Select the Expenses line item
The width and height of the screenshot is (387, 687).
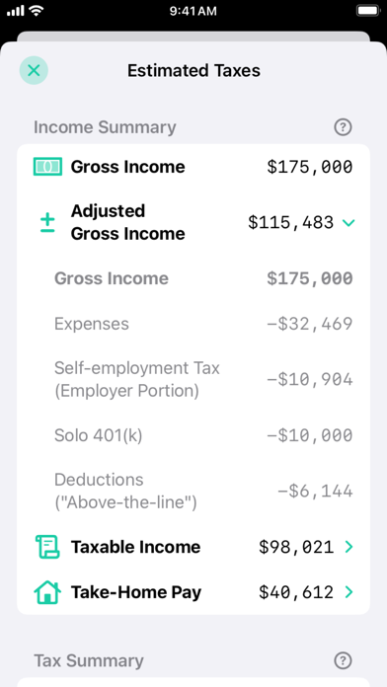click(x=203, y=324)
